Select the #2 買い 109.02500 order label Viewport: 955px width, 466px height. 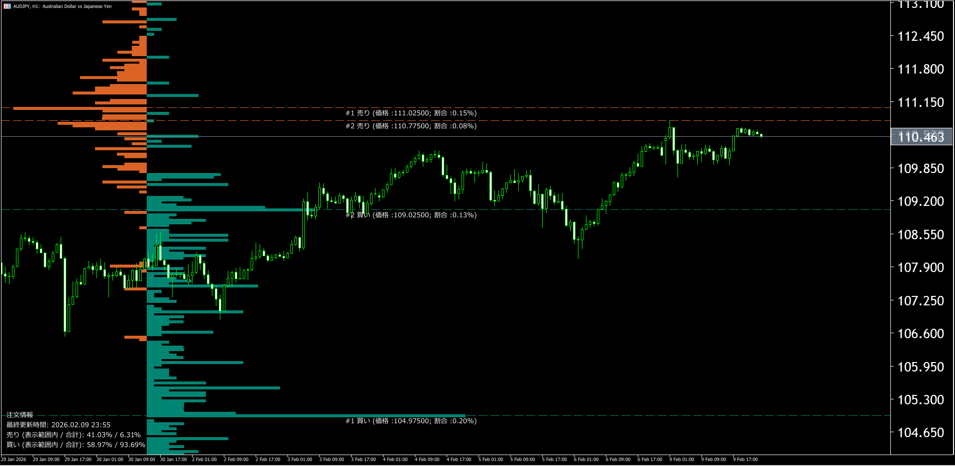pos(411,215)
